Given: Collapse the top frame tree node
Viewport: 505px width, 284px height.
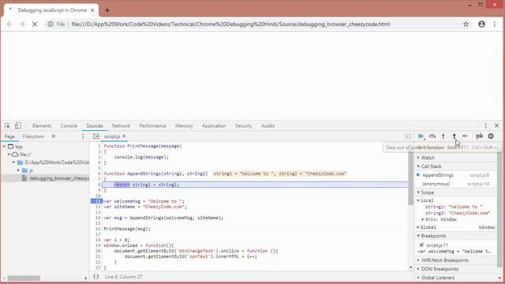Looking at the screenshot, I should (x=4, y=147).
